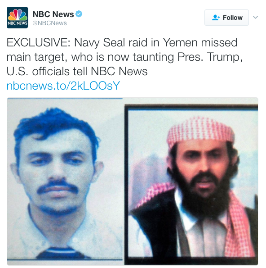Open the NBC News profile avatar
266x268 pixels.
pyautogui.click(x=18, y=18)
